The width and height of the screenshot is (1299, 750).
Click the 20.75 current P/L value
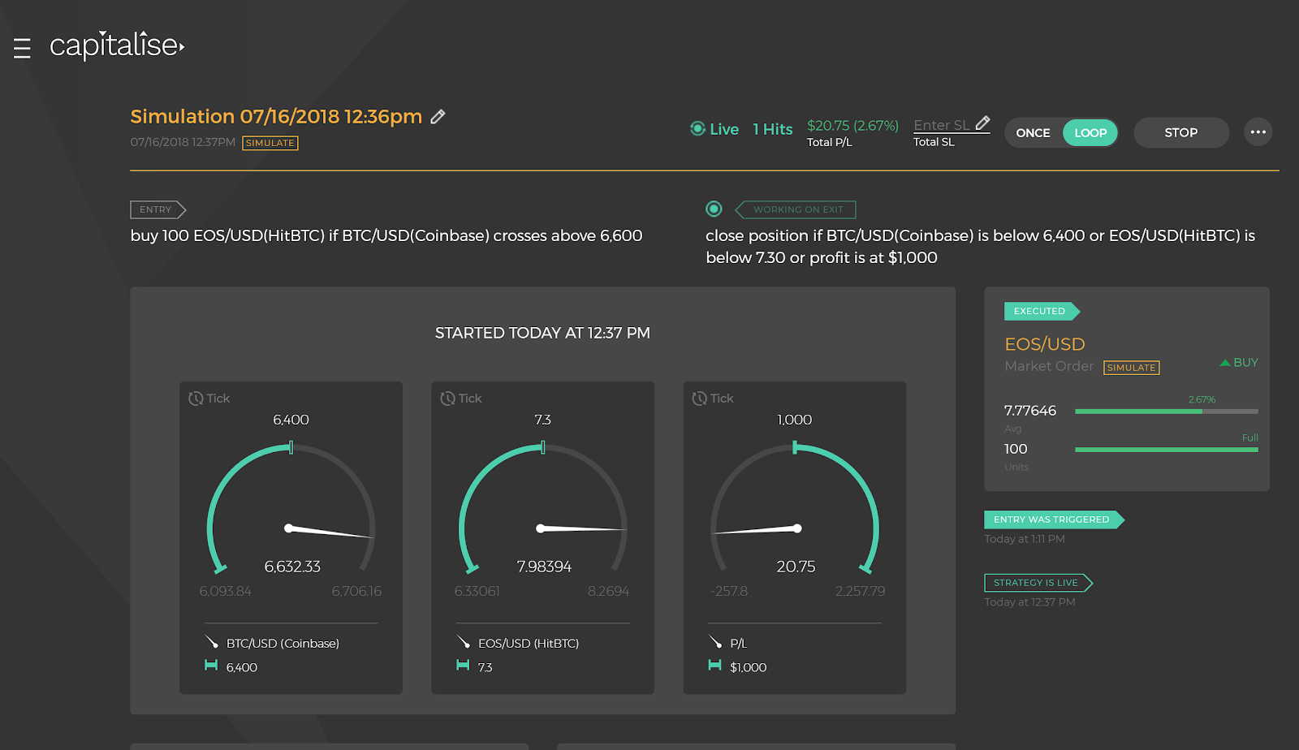point(796,567)
